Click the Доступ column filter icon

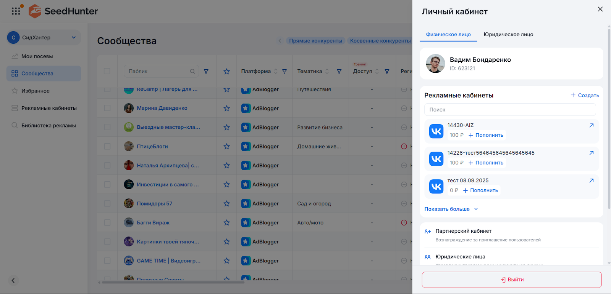click(387, 71)
